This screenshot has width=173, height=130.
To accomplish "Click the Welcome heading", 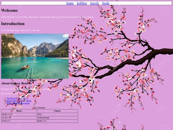I will click(x=10, y=10).
